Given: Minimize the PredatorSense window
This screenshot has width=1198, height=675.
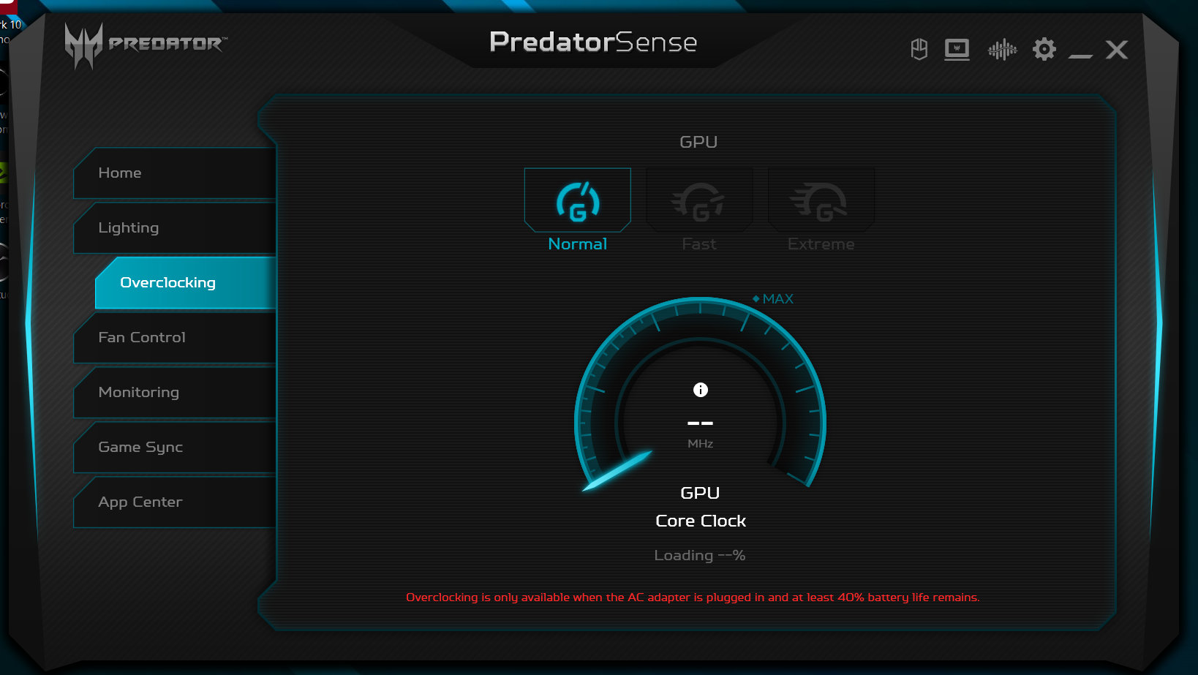Looking at the screenshot, I should coord(1080,55).
